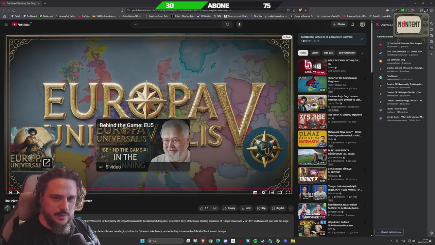Viewport: 435px width, 245px height.
Task: Bookmark this page icon in address bar
Action: [x=122, y=10]
